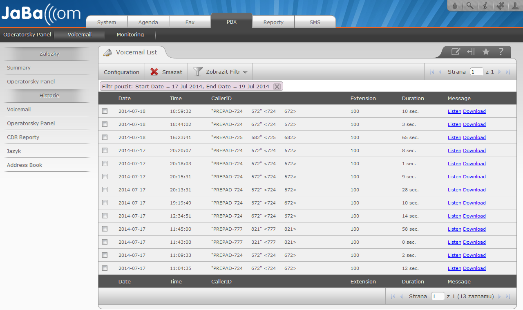This screenshot has width=523, height=310.
Task: Tick the checkbox for 11:45:00 voicemail
Action: (105, 229)
